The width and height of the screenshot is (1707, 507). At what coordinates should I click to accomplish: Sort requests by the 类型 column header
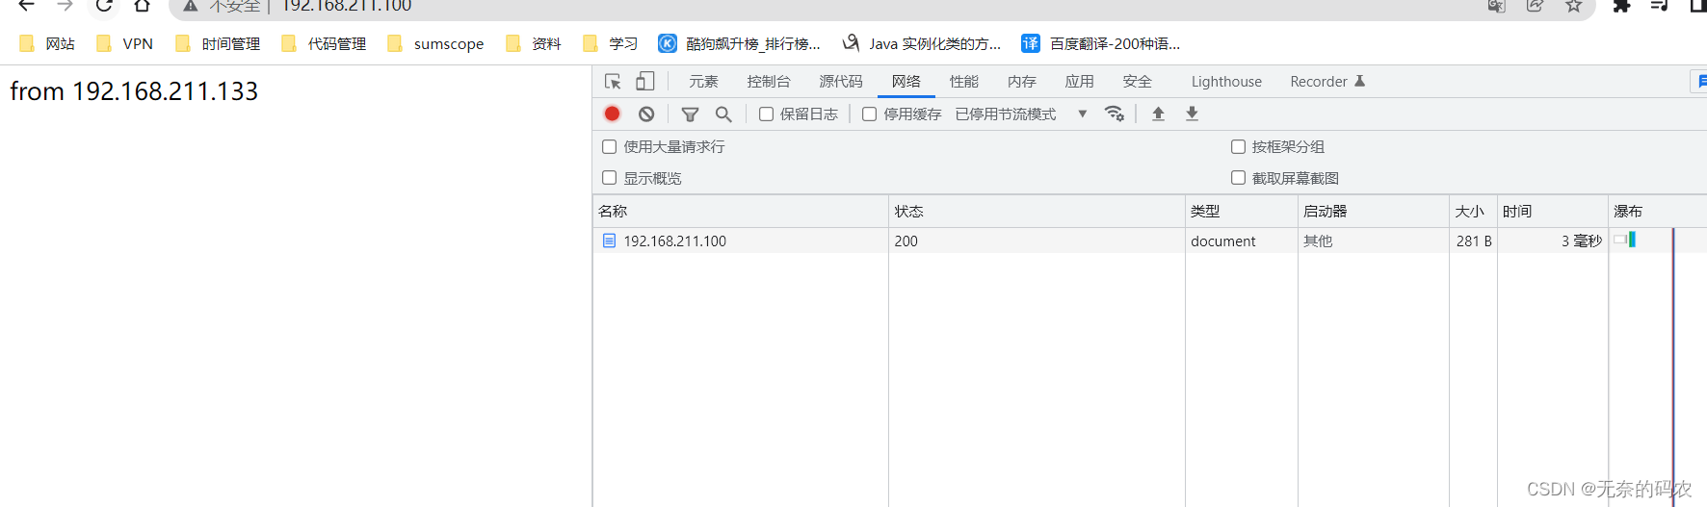(x=1242, y=212)
